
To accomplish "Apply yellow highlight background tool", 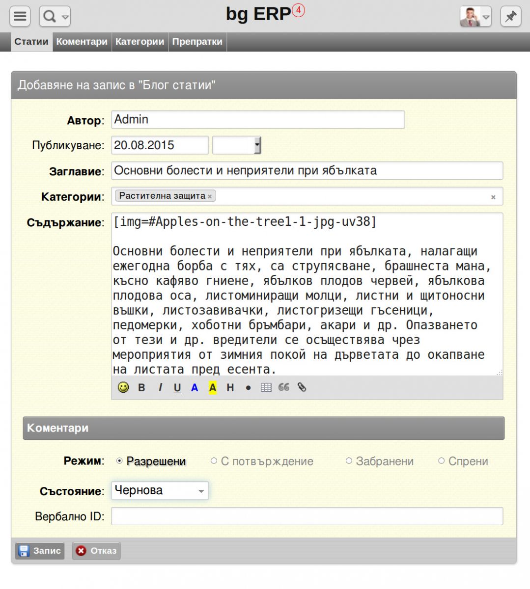I will pyautogui.click(x=213, y=388).
